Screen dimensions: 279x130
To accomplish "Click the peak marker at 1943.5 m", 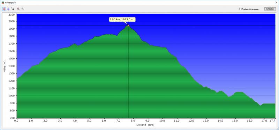I will 128,26.
